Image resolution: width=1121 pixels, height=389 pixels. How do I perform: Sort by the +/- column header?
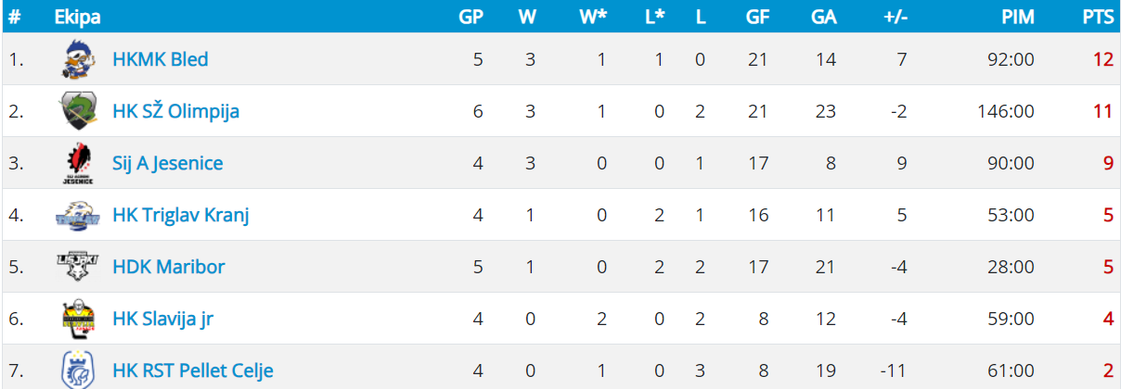895,17
